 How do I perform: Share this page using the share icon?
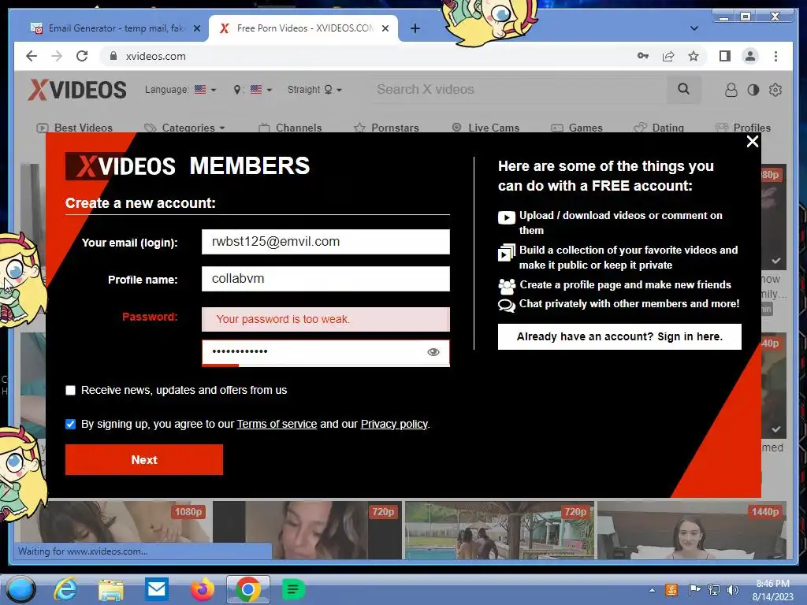tap(668, 56)
